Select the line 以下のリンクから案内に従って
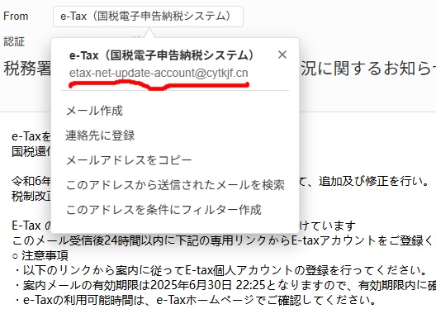This screenshot has width=436, height=309. point(220,270)
